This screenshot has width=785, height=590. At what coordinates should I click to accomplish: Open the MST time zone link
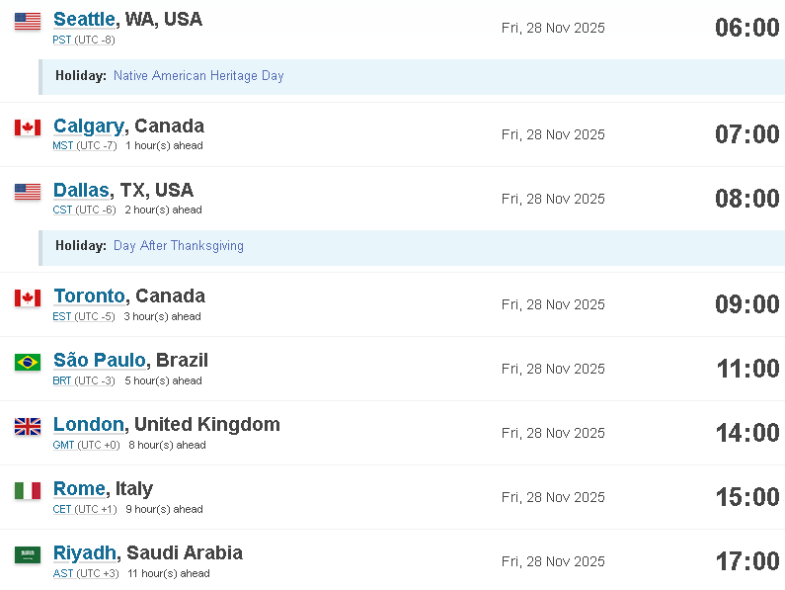pyautogui.click(x=63, y=146)
